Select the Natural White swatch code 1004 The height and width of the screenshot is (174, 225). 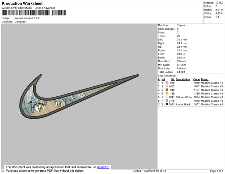(x=167, y=97)
